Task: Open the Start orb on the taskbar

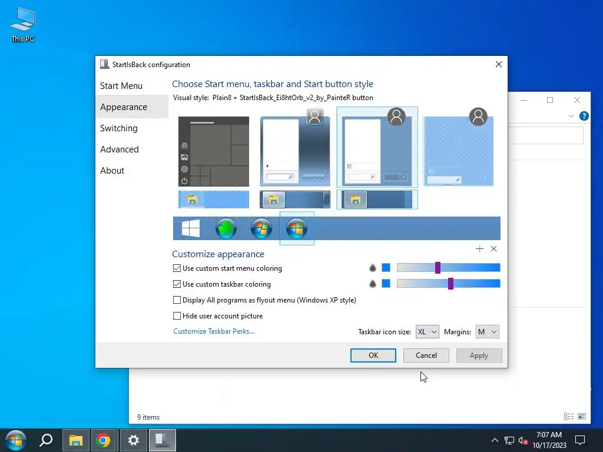Action: pyautogui.click(x=15, y=440)
